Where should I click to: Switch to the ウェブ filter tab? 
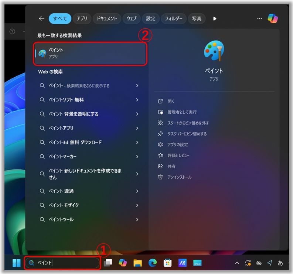pyautogui.click(x=132, y=19)
